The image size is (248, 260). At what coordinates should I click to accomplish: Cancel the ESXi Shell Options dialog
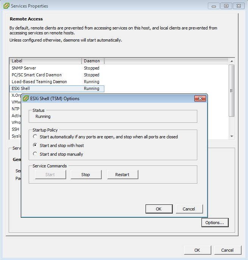[189, 209]
